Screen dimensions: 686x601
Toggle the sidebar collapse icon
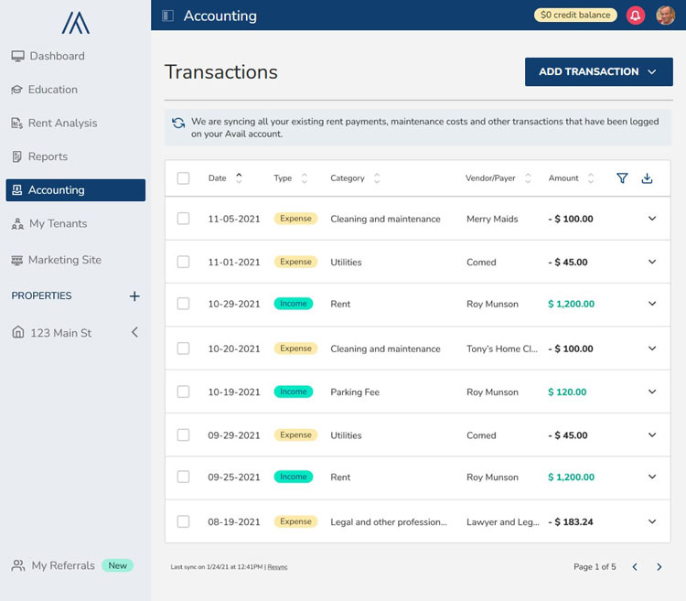pyautogui.click(x=167, y=16)
